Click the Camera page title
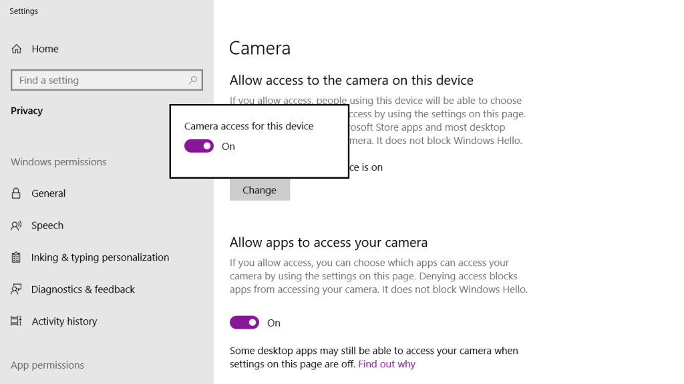Viewport: 684px width, 384px height. (260, 48)
